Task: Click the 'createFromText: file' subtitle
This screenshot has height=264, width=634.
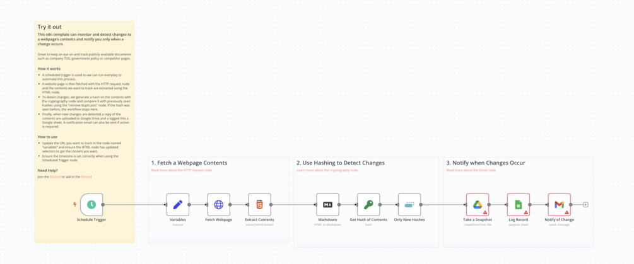Action: coord(478,224)
